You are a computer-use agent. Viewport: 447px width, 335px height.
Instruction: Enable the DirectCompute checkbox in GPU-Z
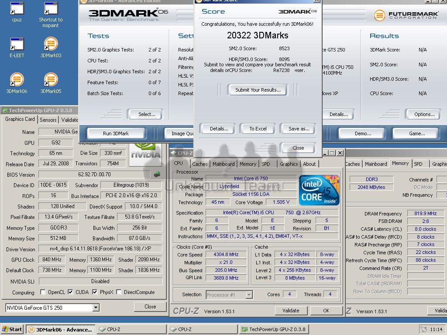click(x=119, y=292)
